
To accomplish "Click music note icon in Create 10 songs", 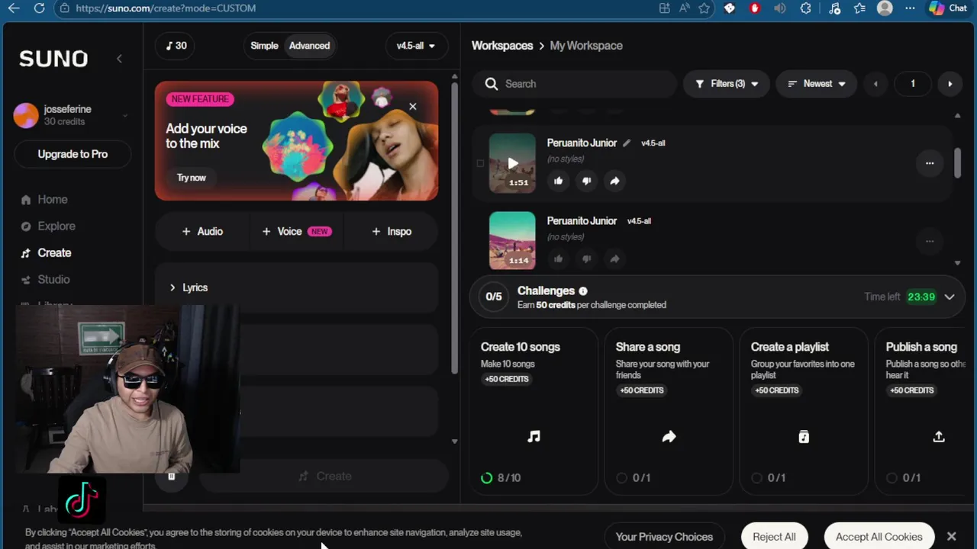I will tap(534, 437).
